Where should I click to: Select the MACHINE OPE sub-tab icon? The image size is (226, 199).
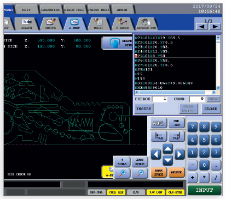[x=146, y=24]
